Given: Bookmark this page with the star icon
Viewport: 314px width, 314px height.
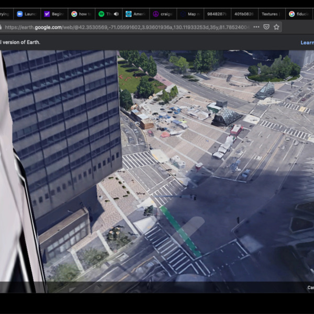Looking at the screenshot, I should (276, 27).
